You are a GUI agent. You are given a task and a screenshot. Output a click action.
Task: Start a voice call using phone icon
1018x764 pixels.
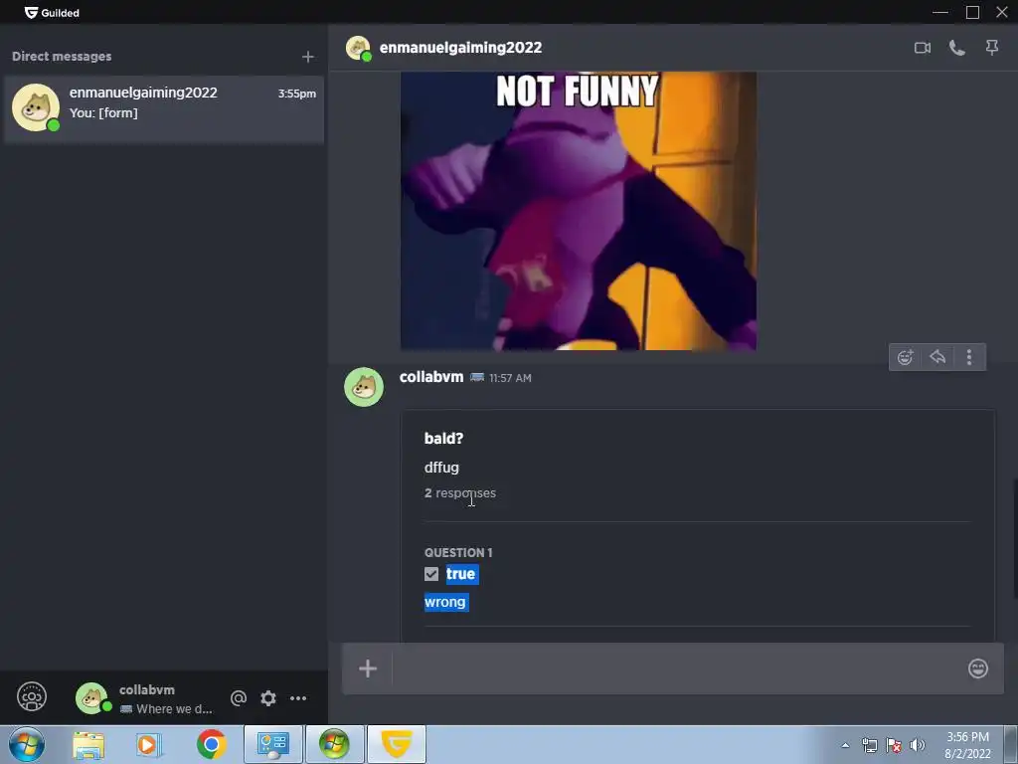click(957, 48)
